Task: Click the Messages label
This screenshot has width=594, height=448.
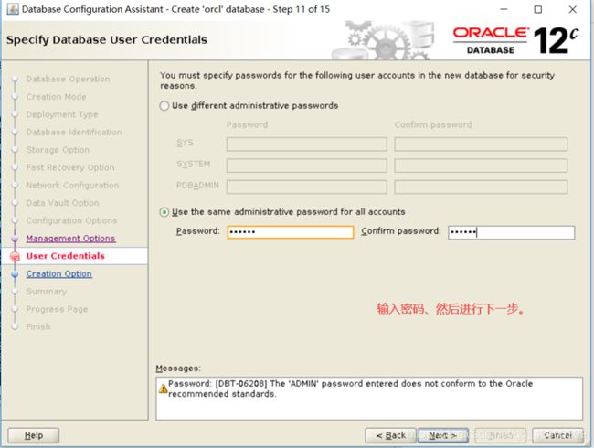Action: 178,368
